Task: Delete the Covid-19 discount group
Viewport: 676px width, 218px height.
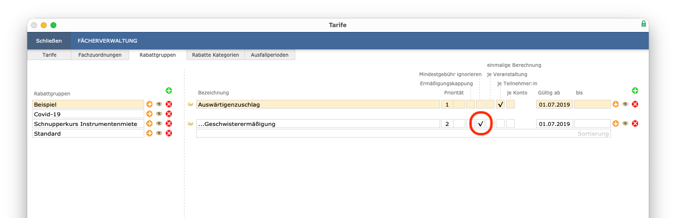Action: pyautogui.click(x=169, y=114)
